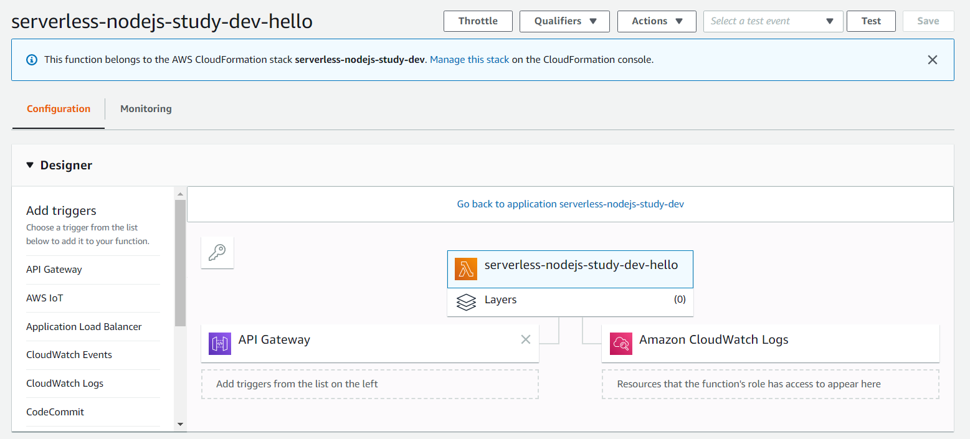Click the orange Lambda function icon
This screenshot has height=439, width=970.
click(x=465, y=269)
